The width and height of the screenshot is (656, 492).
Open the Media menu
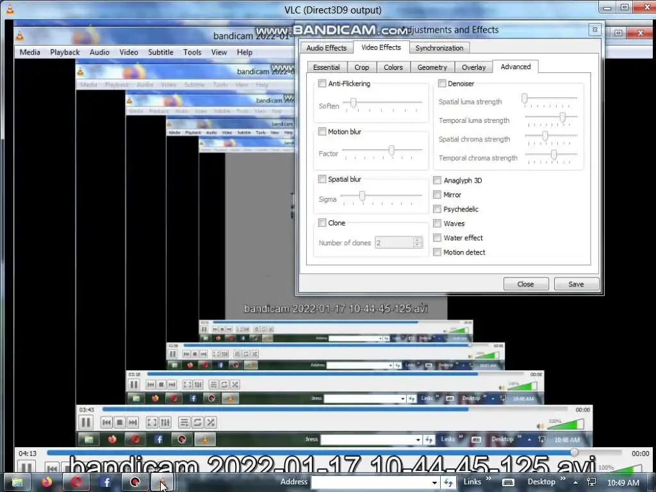[30, 53]
